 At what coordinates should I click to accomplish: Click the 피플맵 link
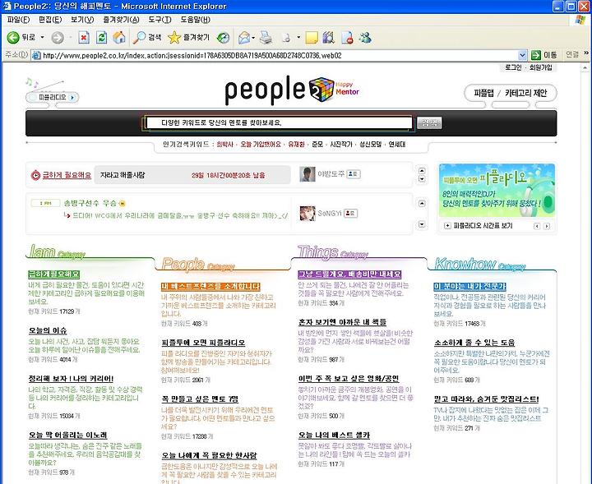pos(483,93)
